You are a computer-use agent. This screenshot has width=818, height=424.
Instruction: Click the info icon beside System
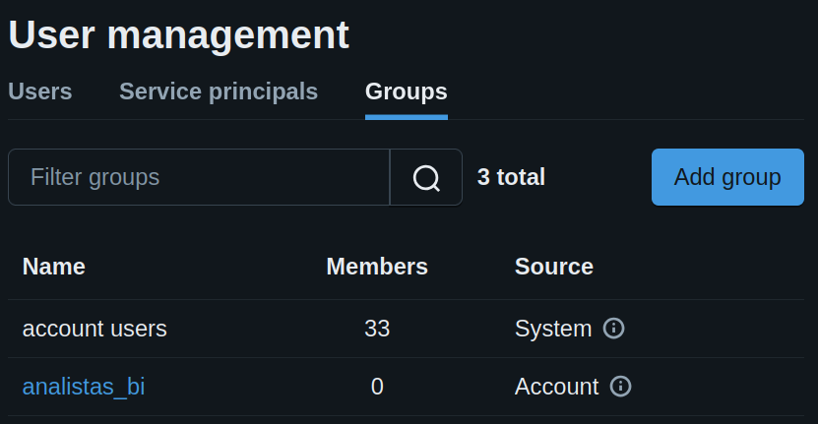(x=613, y=329)
